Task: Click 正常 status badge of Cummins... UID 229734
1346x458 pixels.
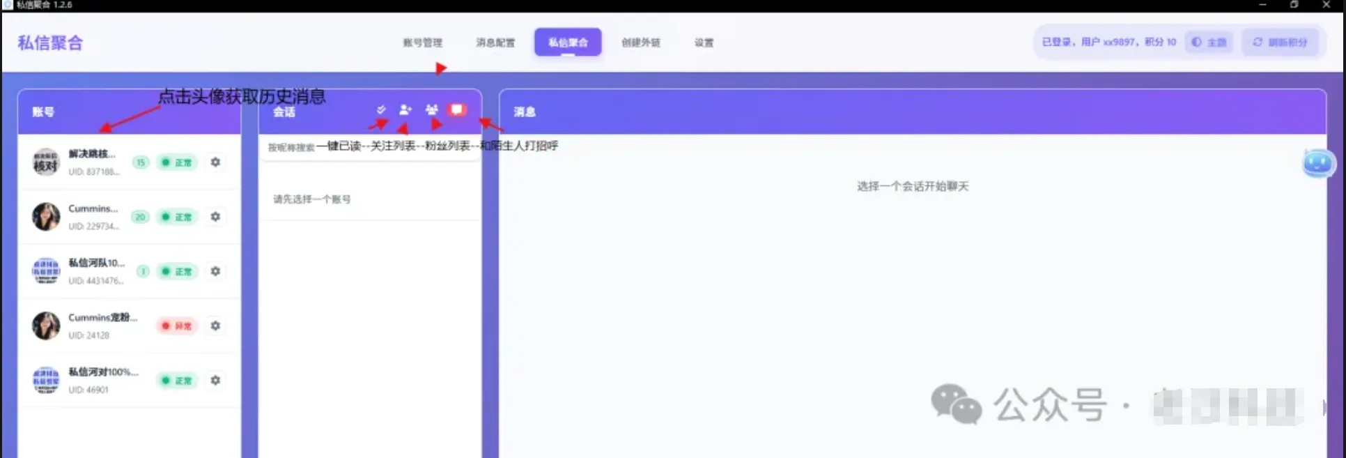Action: coord(178,217)
